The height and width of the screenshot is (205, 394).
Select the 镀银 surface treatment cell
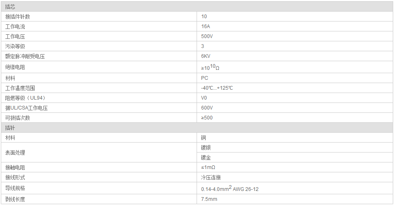[x=295, y=148]
